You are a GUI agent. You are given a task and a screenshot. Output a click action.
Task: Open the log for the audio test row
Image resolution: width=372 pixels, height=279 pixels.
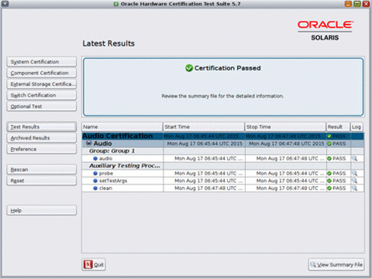tap(354, 158)
